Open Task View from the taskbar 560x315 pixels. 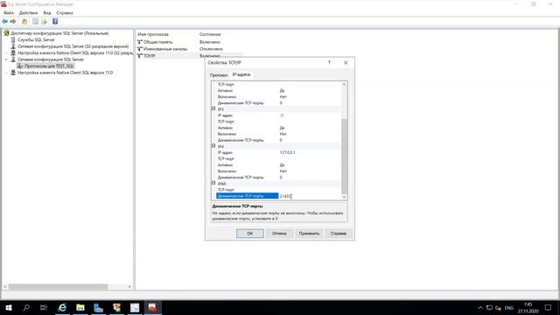pos(44,307)
